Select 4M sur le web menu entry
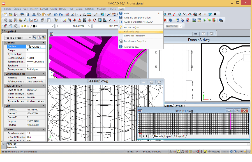Viewport: 252px width, 162px height. tap(141, 31)
